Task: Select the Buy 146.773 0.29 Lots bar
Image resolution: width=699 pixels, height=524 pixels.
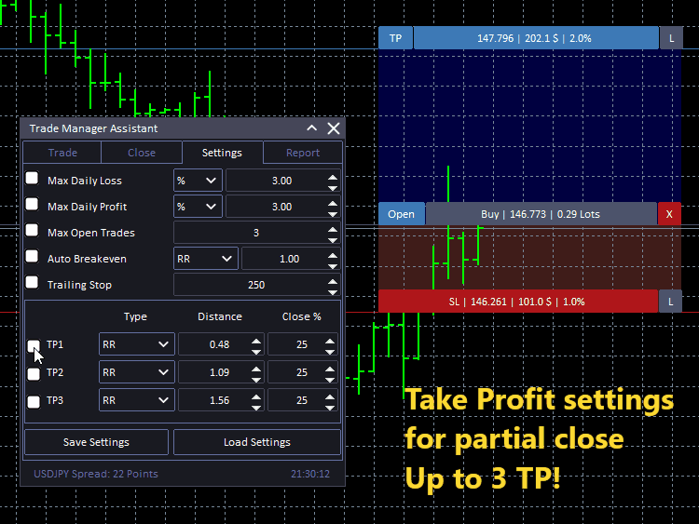Action: (x=541, y=214)
